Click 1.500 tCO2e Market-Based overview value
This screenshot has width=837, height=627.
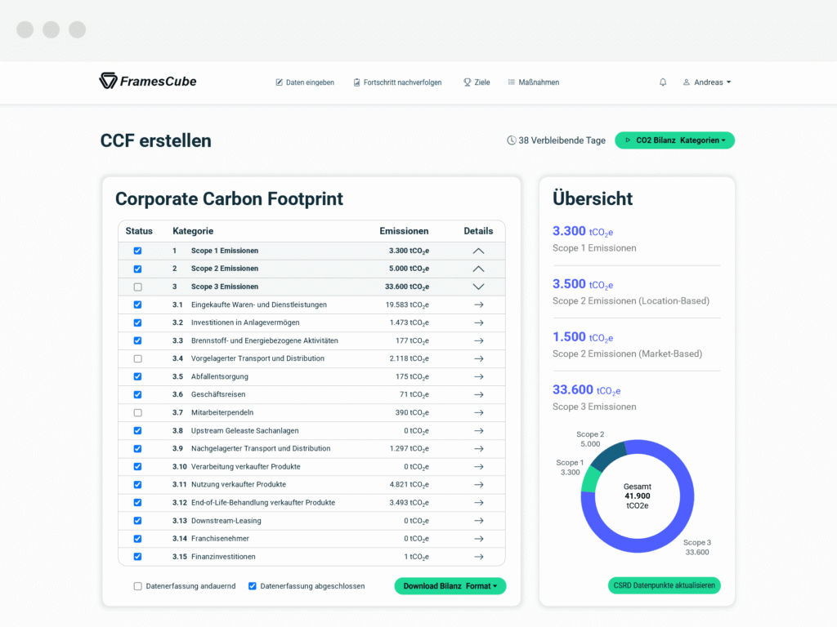coord(582,337)
